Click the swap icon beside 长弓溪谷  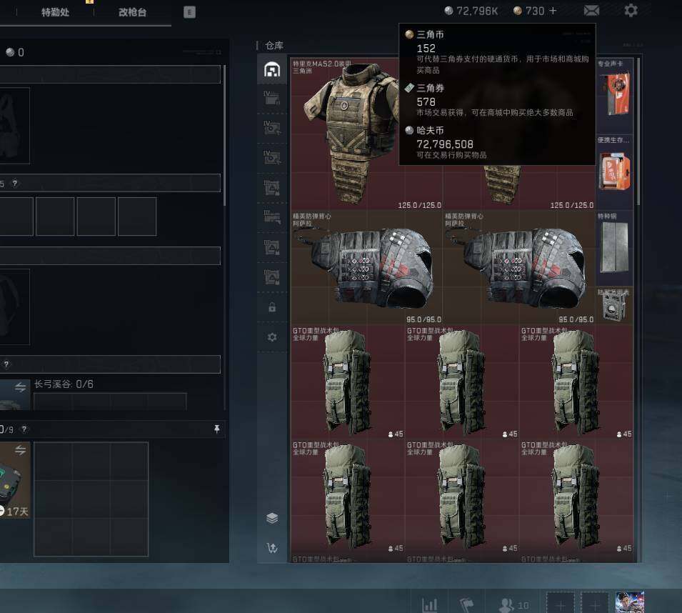click(20, 387)
